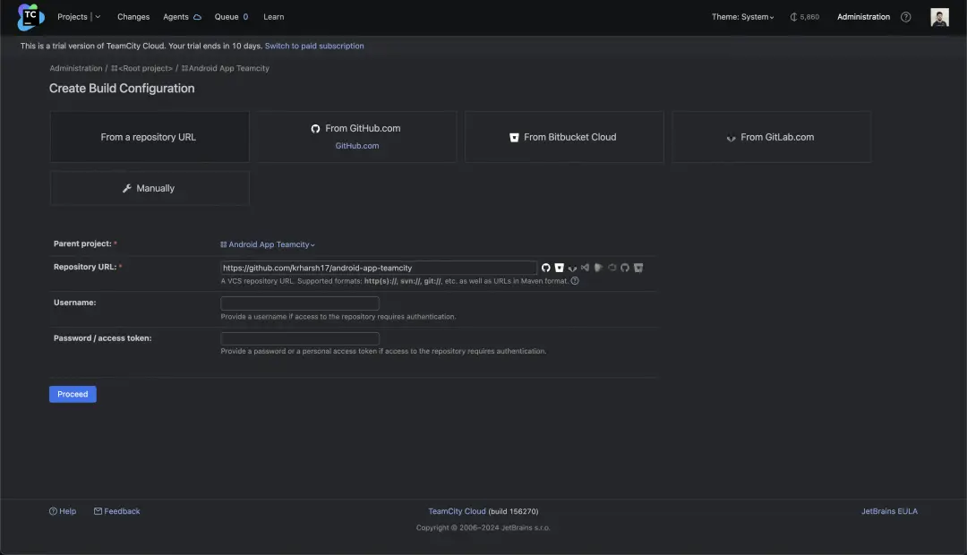This screenshot has width=967, height=555.
Task: Expand the Projects dropdown arrow
Action: click(98, 17)
